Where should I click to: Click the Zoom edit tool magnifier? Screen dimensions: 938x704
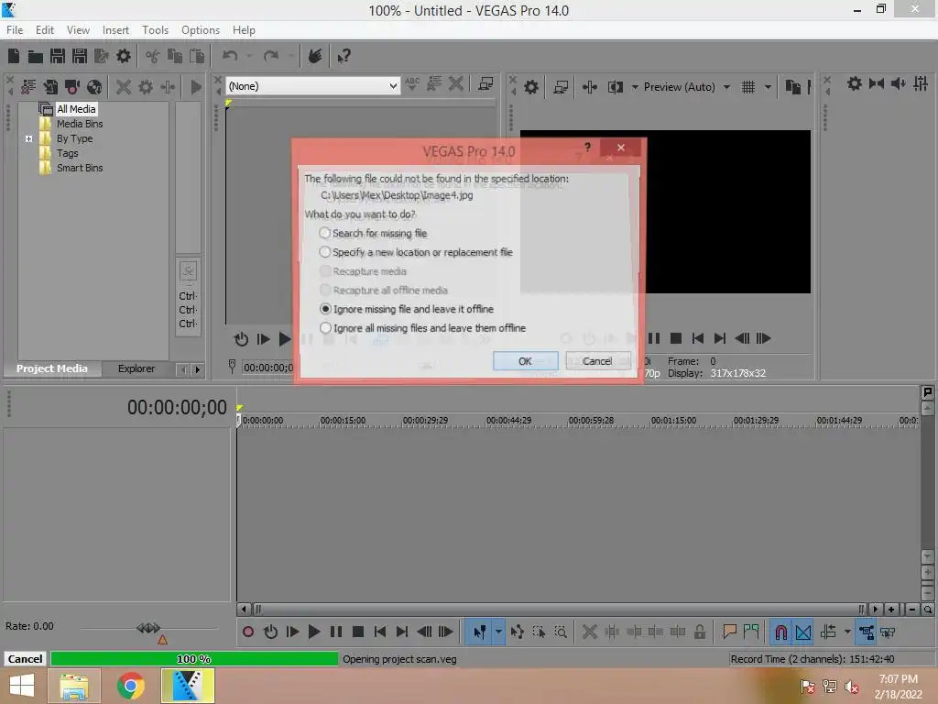pyautogui.click(x=561, y=632)
